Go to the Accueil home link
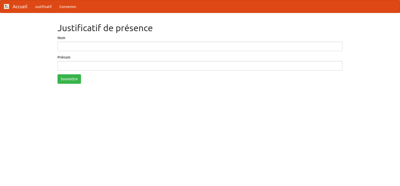 click(20, 7)
